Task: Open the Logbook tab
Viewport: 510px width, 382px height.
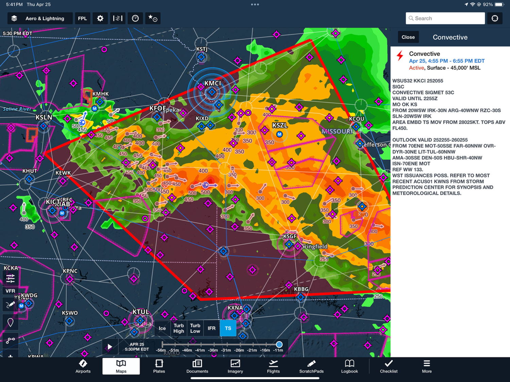Action: point(349,366)
